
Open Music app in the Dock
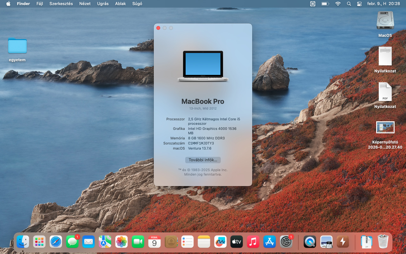point(253,242)
